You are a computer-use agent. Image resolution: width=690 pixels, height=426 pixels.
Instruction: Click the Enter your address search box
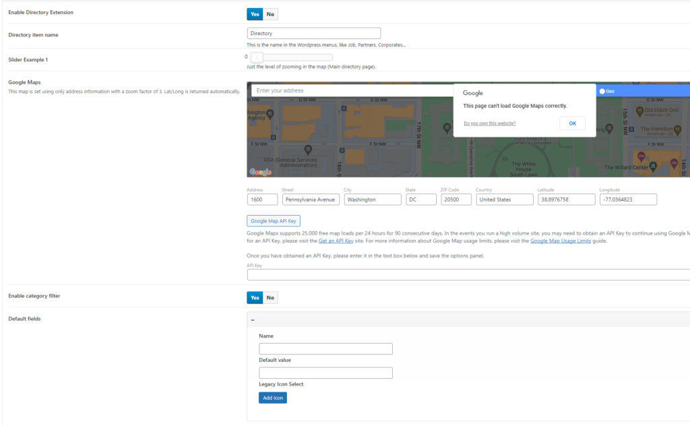350,90
